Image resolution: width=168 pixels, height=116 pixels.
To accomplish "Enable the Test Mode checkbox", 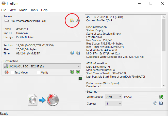I will pos(12,72).
